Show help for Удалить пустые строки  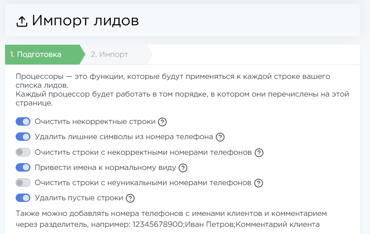[130, 198]
